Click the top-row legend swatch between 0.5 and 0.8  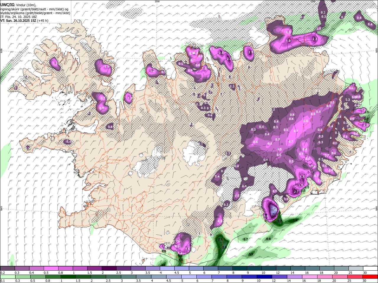(x=51, y=269)
